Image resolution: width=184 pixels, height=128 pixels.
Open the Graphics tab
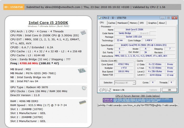click(152, 23)
